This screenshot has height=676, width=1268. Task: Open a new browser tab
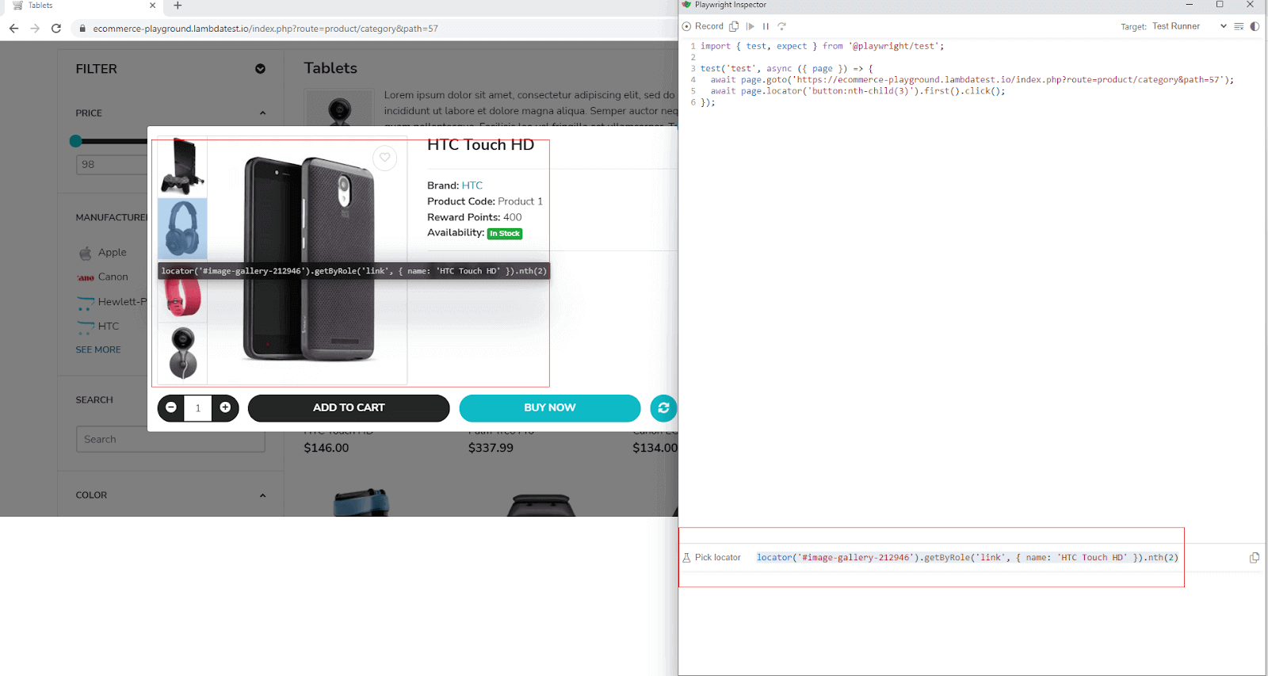(178, 6)
